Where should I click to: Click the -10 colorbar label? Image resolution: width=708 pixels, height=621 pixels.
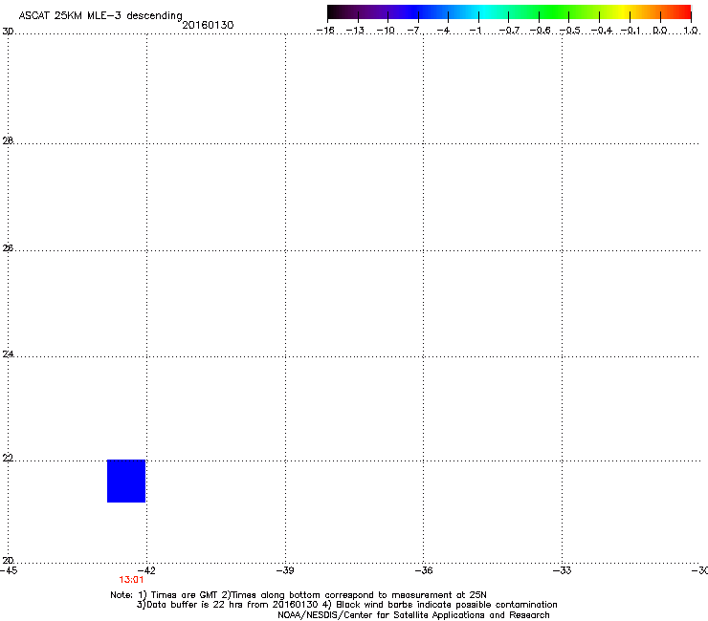tap(386, 31)
